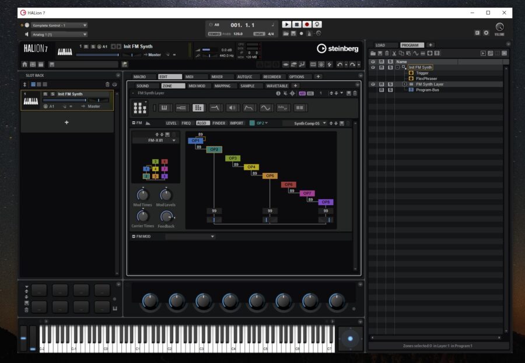This screenshot has height=363, width=525.
Task: Show the pitch section (keyboard icon) of the zone
Action: [x=164, y=108]
